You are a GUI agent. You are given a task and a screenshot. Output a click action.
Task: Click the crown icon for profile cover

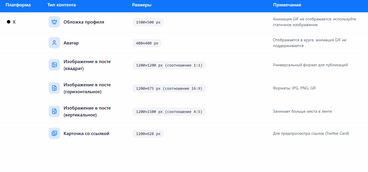(x=54, y=22)
